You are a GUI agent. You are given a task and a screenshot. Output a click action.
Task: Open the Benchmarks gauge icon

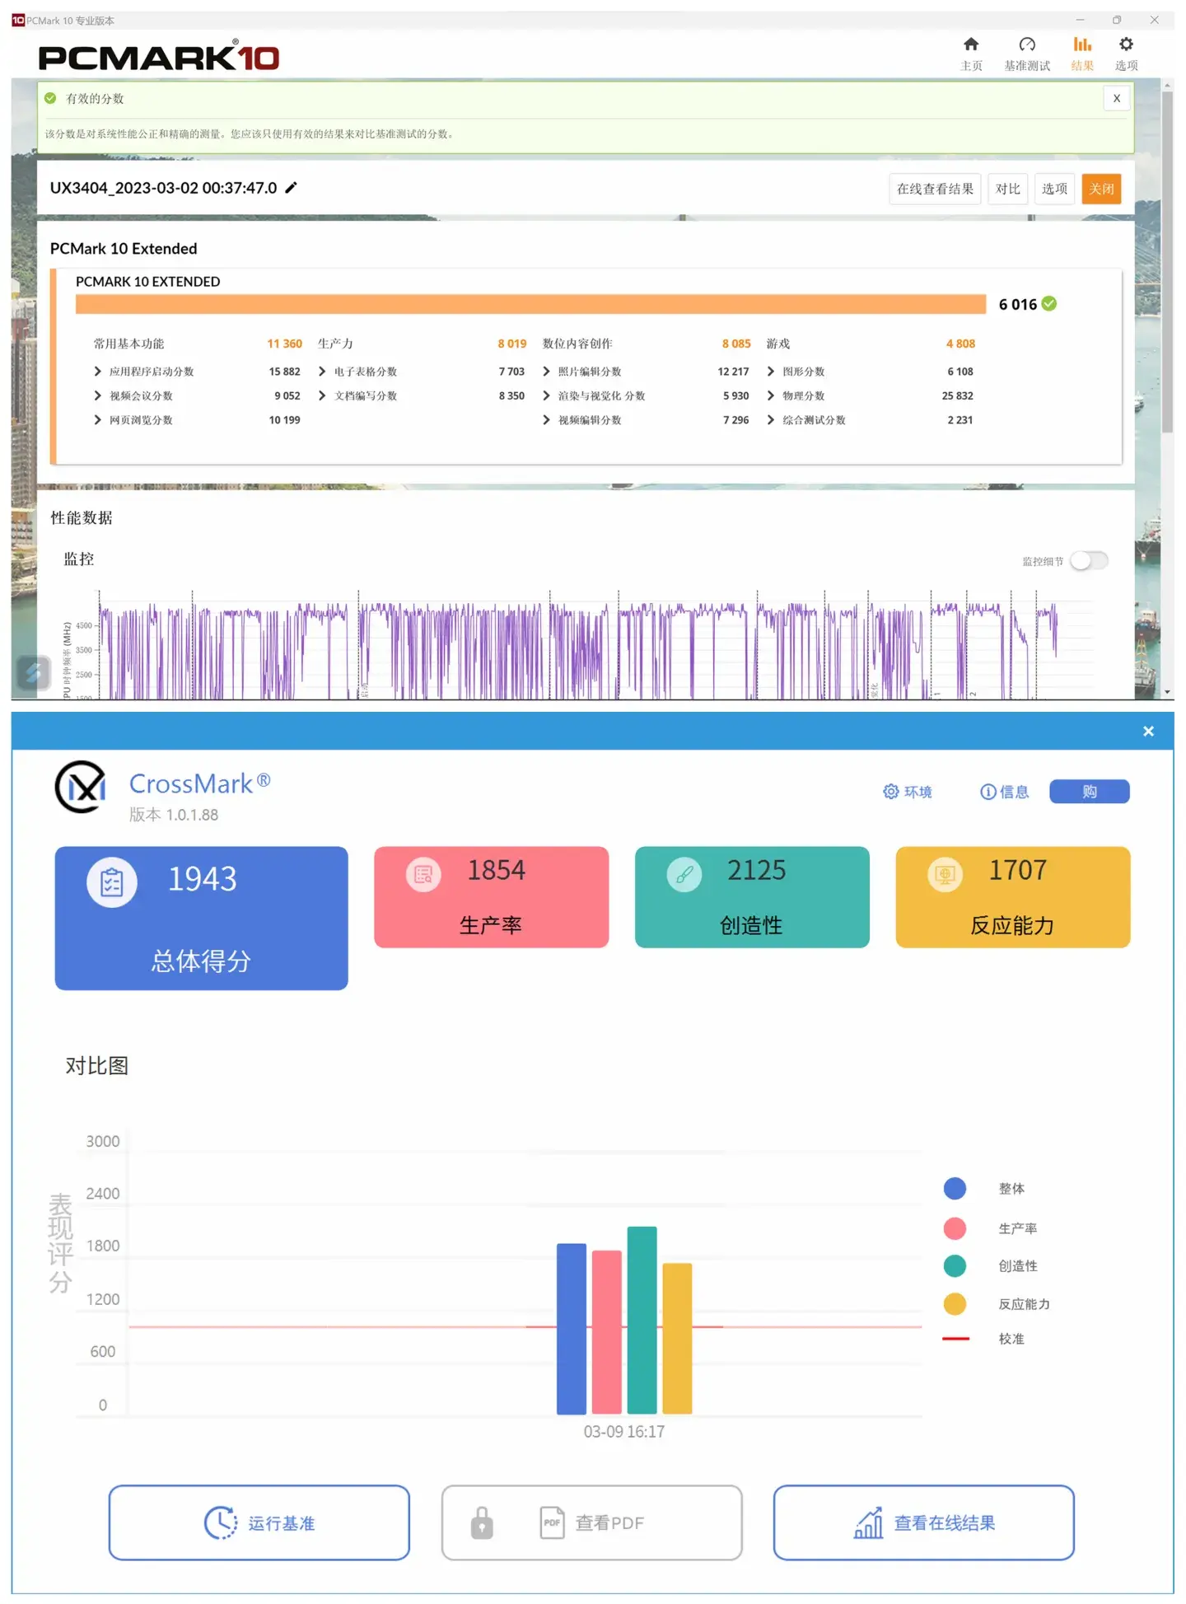(1027, 44)
